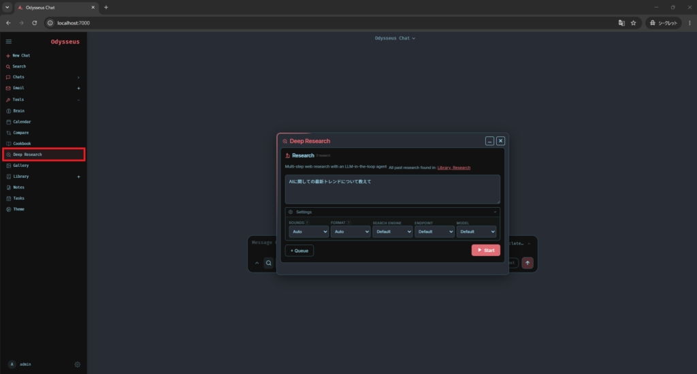This screenshot has height=374, width=697.
Task: Open the ROUNDS dropdown
Action: [308, 232]
